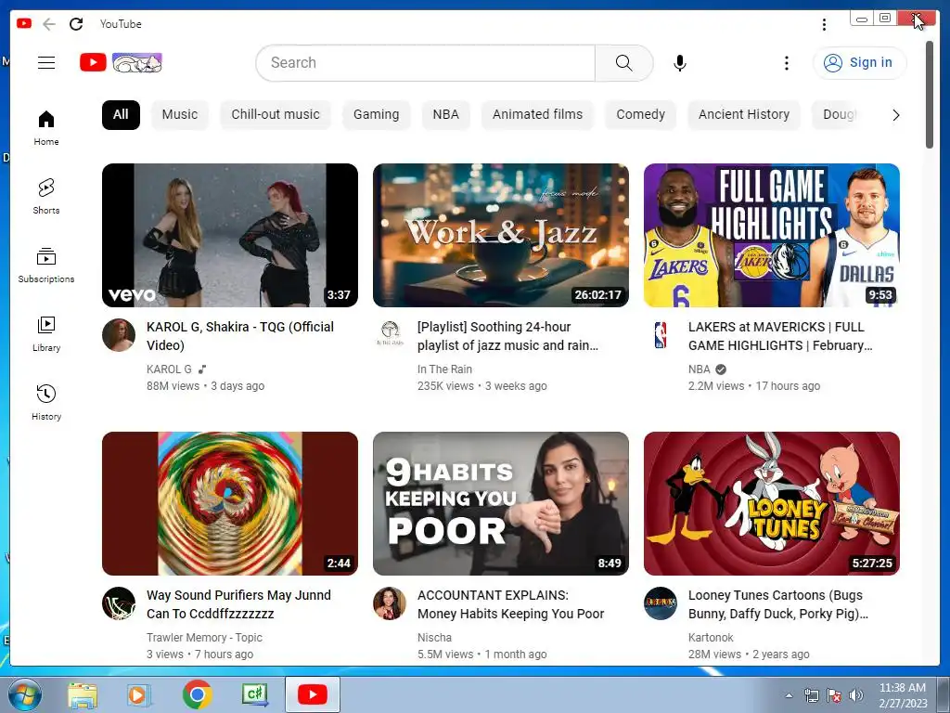
Task: Open Action Center flag in tray
Action: point(834,695)
